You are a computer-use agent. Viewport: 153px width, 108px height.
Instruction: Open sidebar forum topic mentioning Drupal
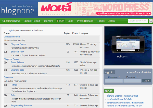(x=119, y=99)
